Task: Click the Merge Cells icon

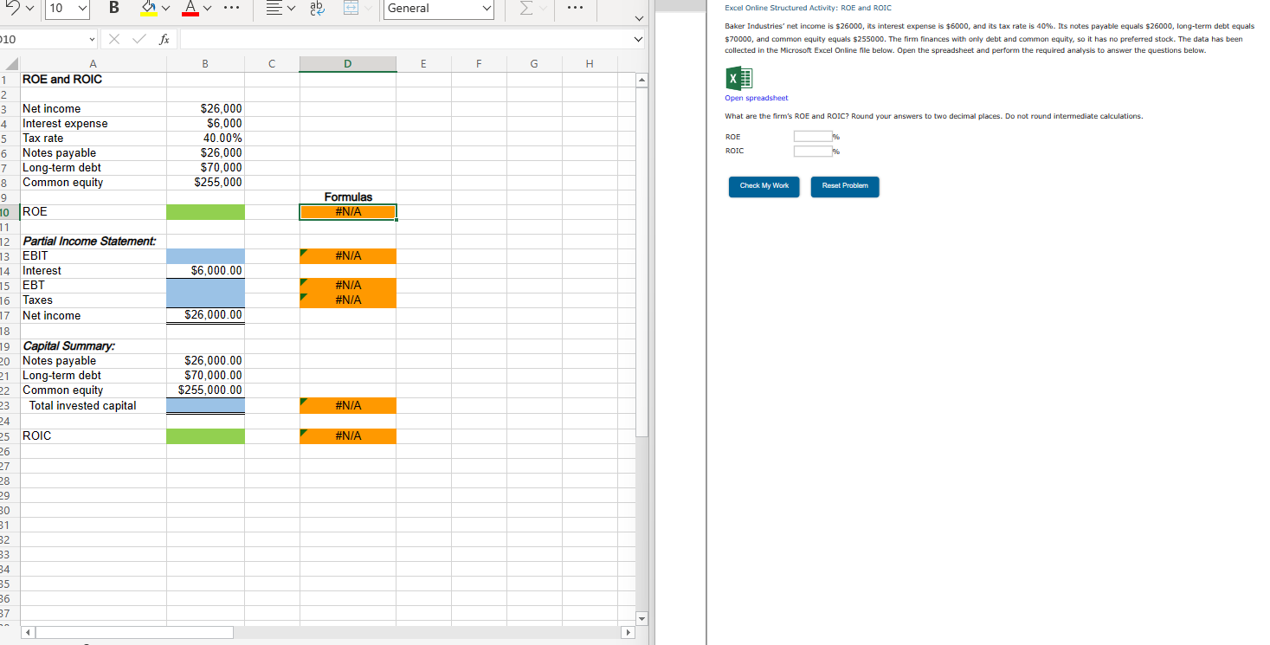Action: 353,9
